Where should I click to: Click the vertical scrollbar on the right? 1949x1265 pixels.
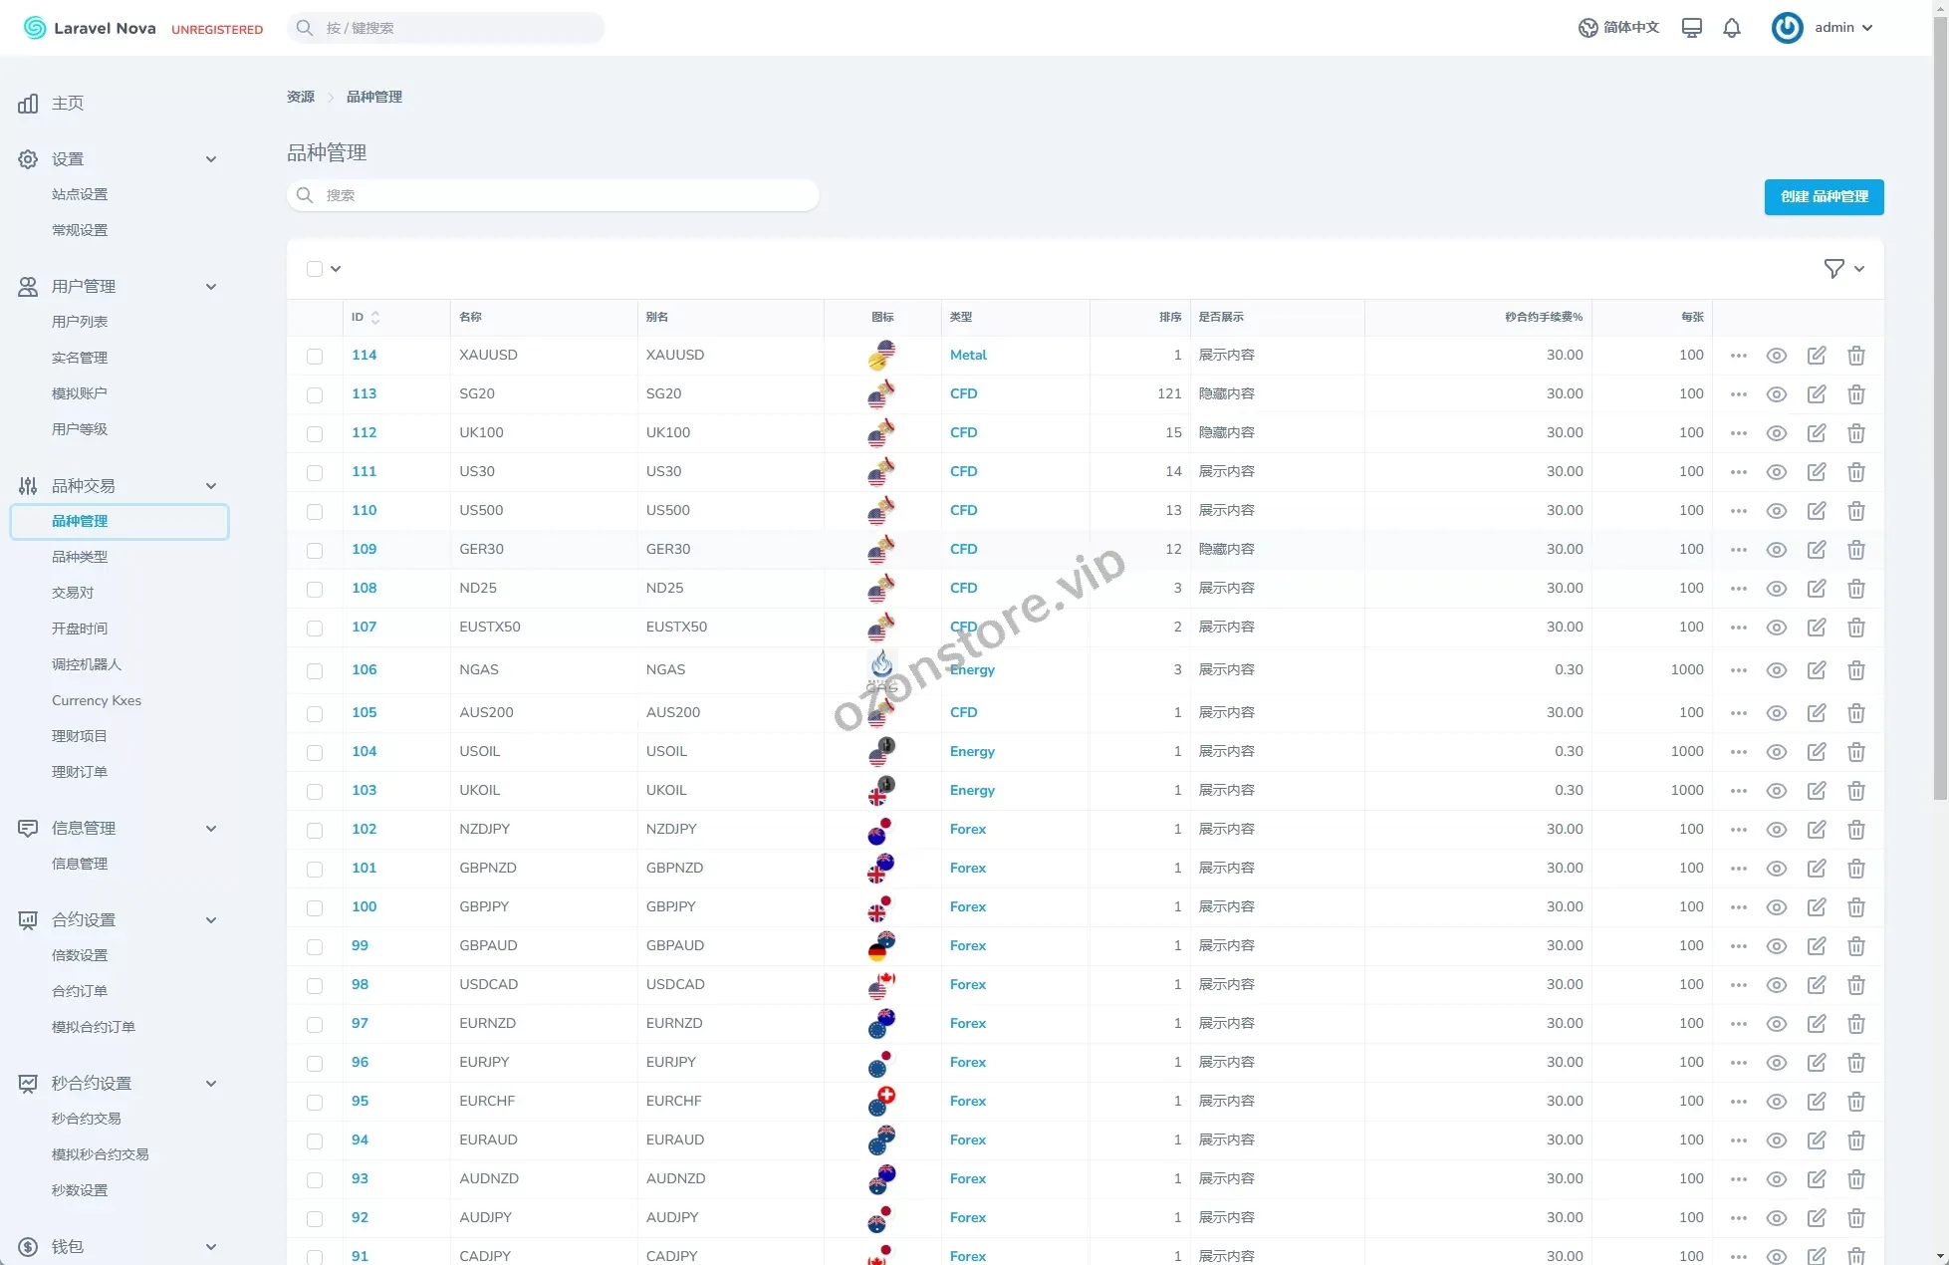pyautogui.click(x=1939, y=398)
